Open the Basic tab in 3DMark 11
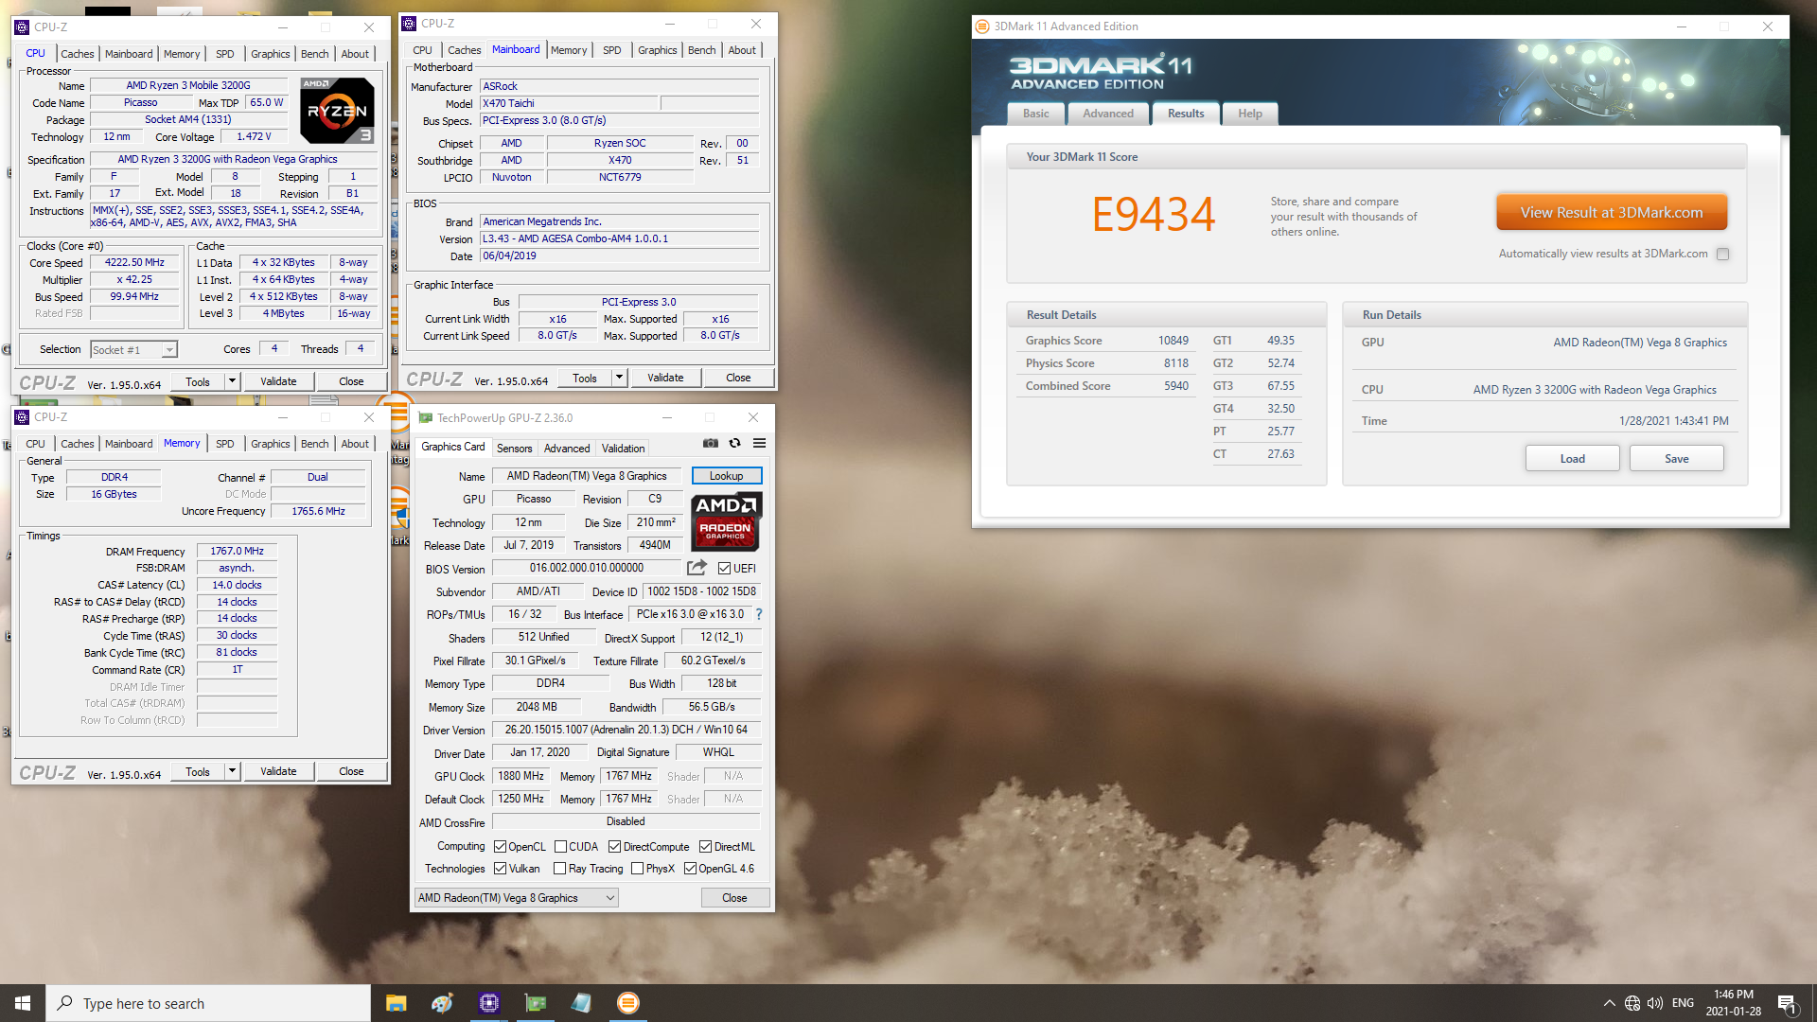Image resolution: width=1817 pixels, height=1022 pixels. [x=1035, y=114]
